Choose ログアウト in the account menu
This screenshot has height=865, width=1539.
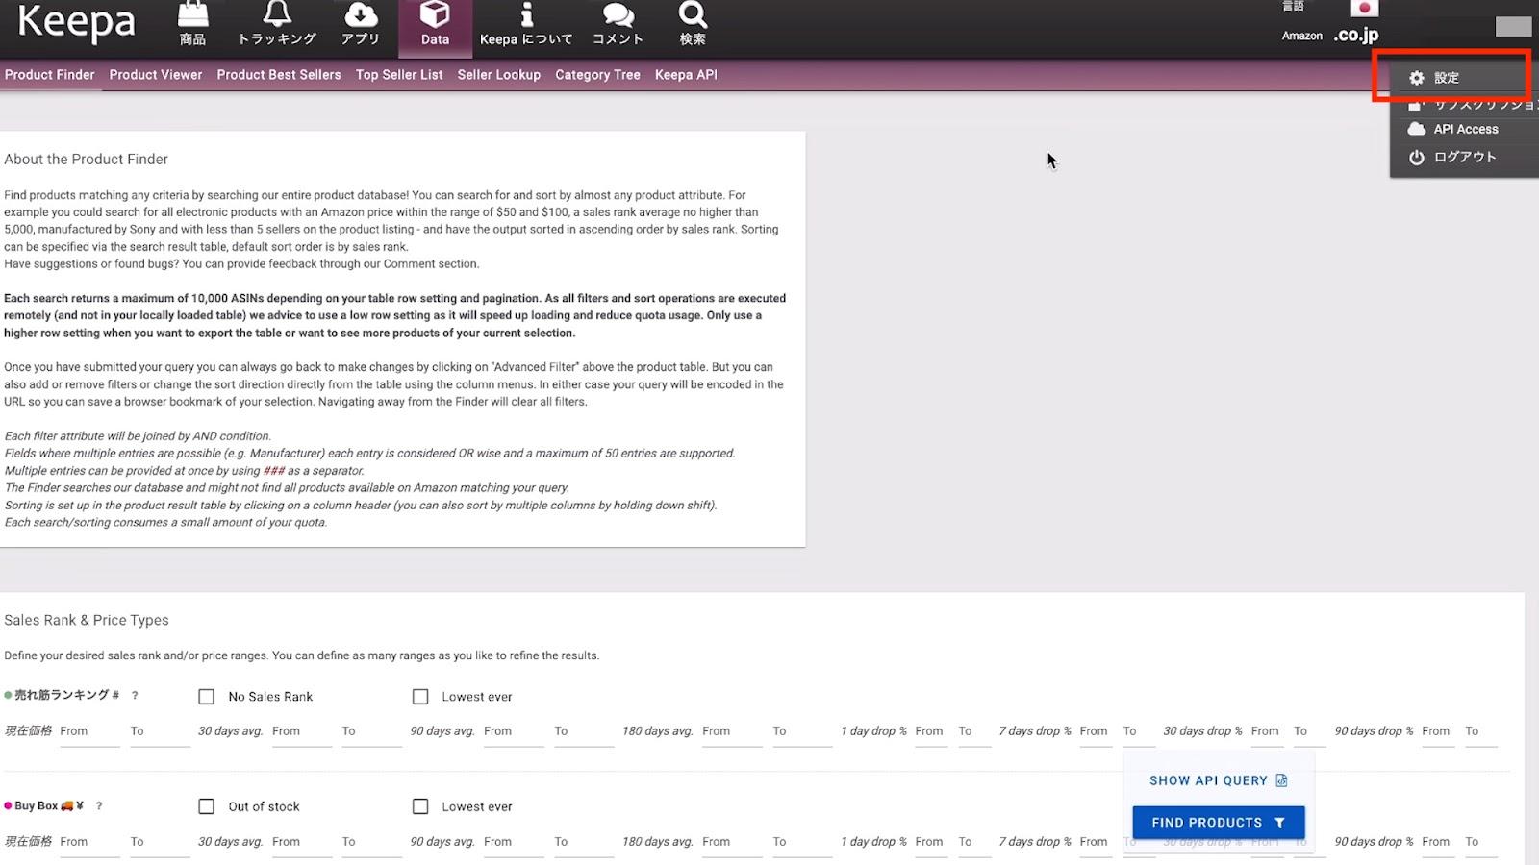point(1464,158)
